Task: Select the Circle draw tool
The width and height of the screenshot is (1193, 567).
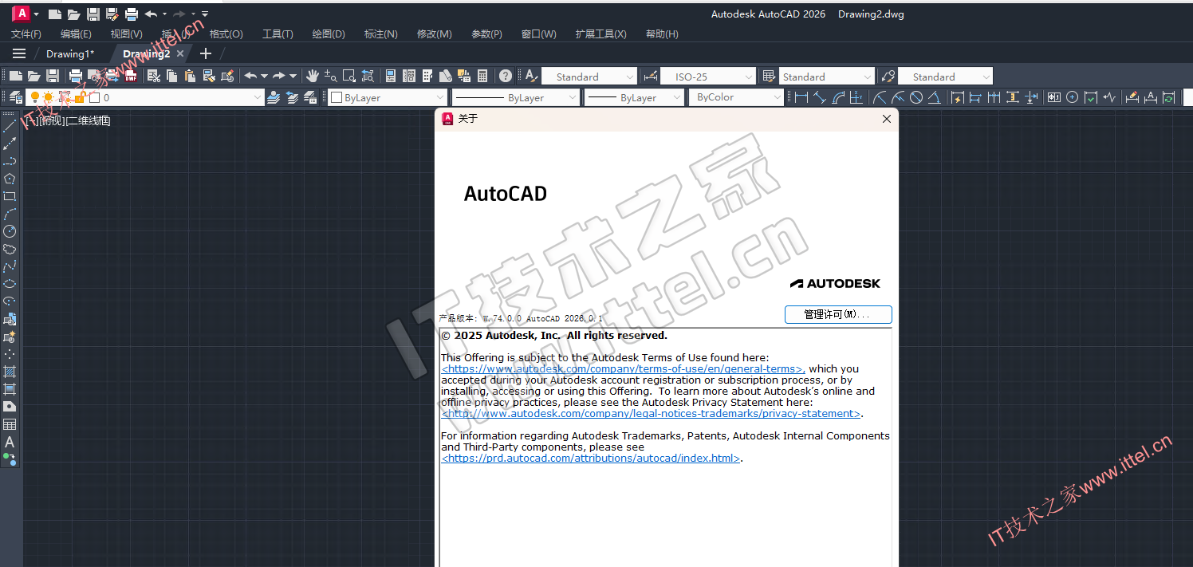Action: tap(10, 231)
